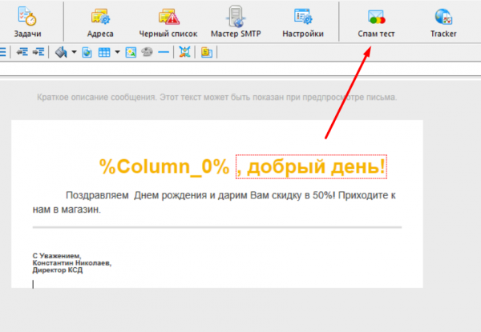Click the list lines icon at toolbar edge
The width and height of the screenshot is (481, 332).
[2, 52]
